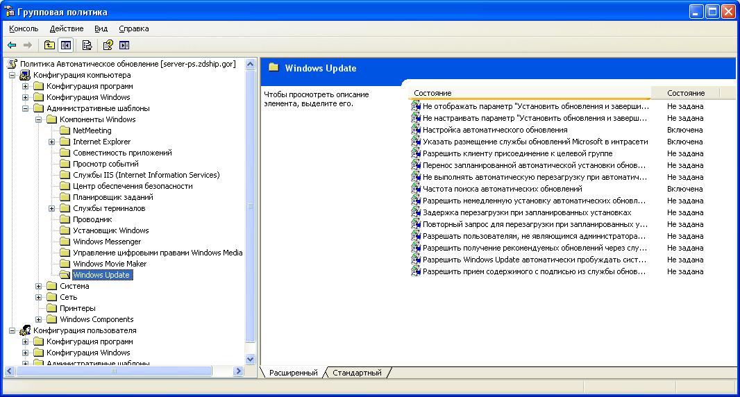
Task: Collapse Административные шаблоны node
Action: tap(26, 108)
